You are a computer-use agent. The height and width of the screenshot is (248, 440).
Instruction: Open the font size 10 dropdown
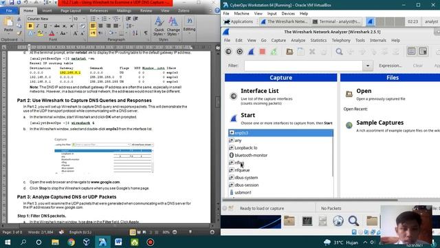coord(84,19)
